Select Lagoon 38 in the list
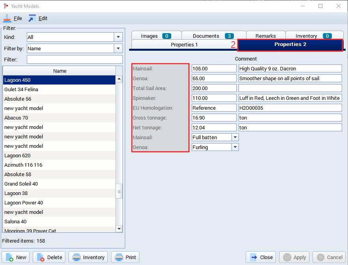Screen dimensions: 348x265 click(x=59, y=193)
